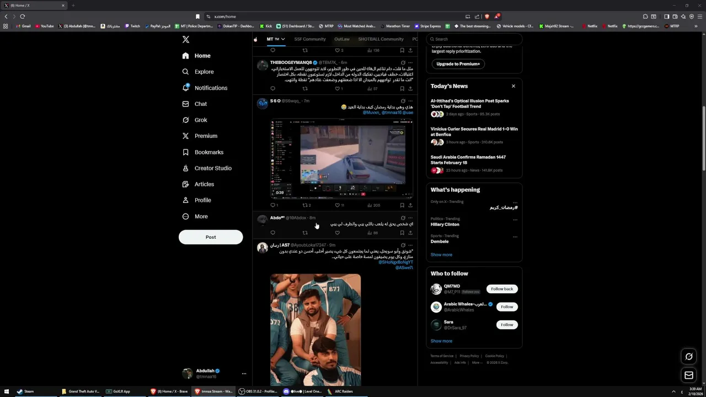Open Chat in the sidebar

coord(194,104)
